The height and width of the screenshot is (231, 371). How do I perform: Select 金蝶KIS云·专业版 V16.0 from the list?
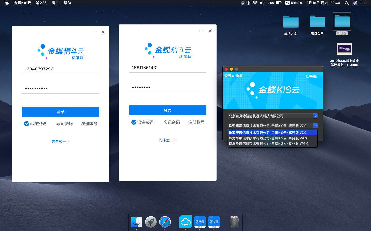pyautogui.click(x=273, y=143)
